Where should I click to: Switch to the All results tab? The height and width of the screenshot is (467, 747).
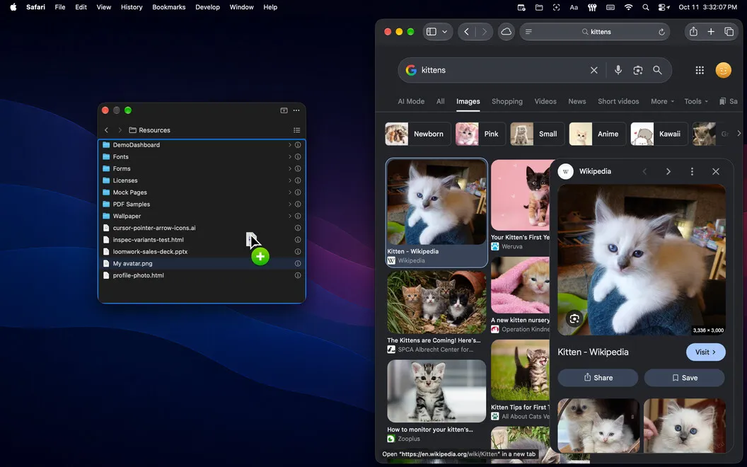(x=440, y=101)
